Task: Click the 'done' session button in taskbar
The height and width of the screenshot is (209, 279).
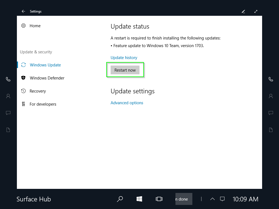Action: pos(184,199)
